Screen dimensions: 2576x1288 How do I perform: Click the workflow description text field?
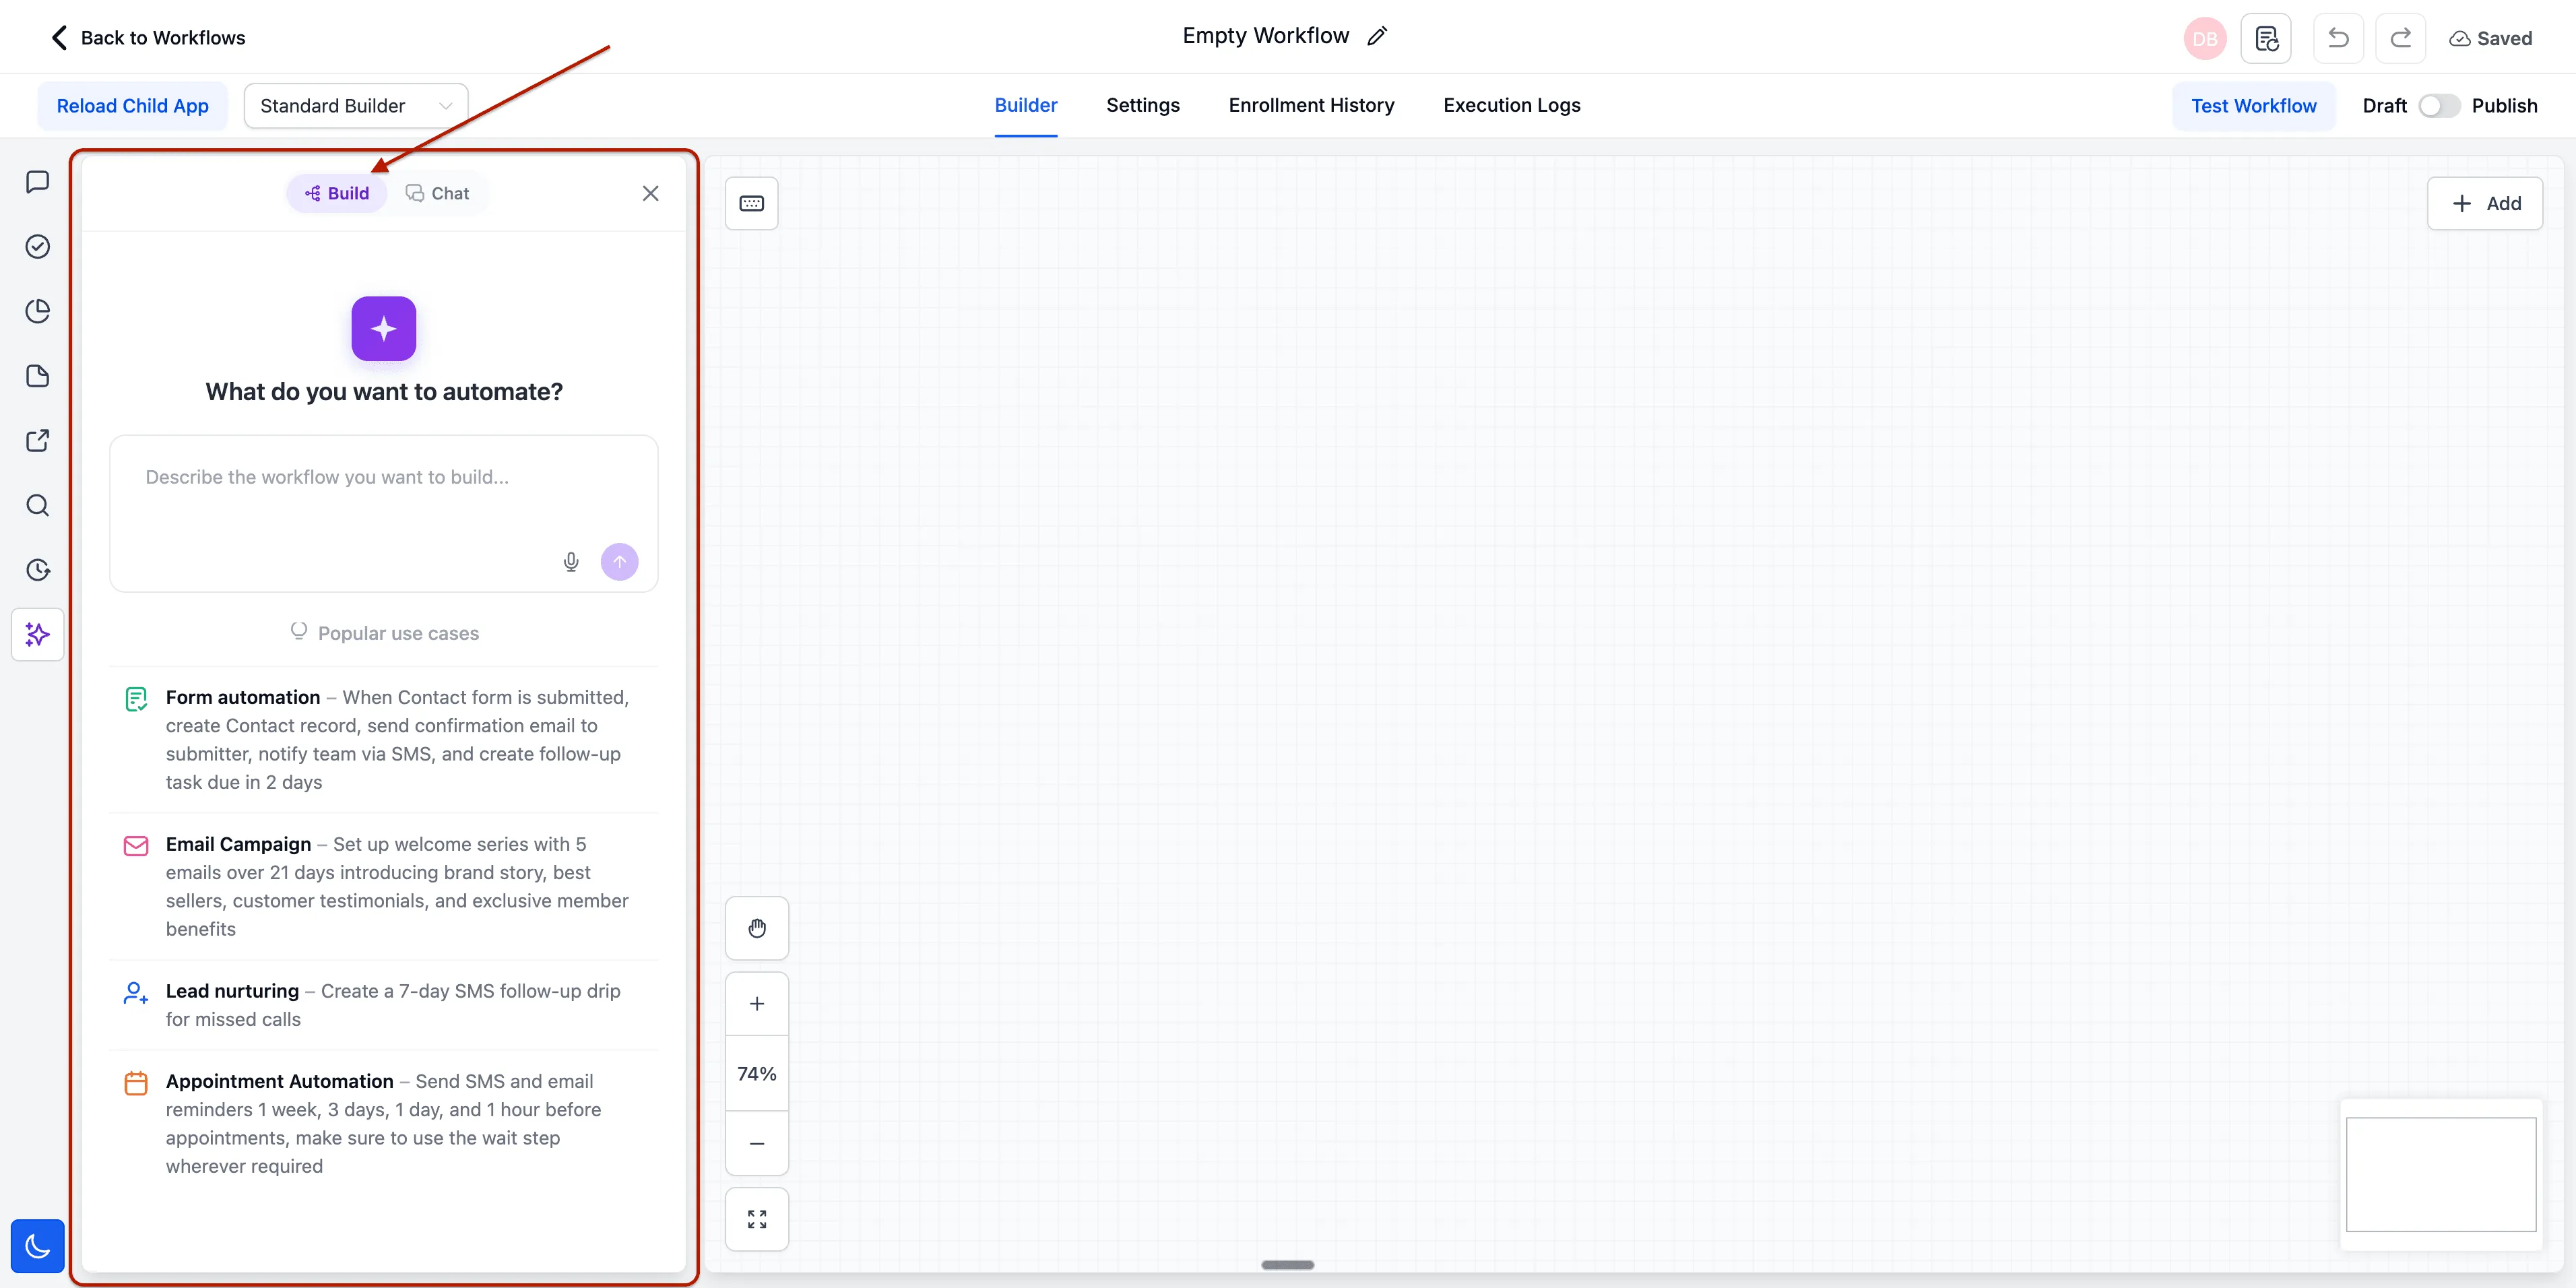coord(383,513)
